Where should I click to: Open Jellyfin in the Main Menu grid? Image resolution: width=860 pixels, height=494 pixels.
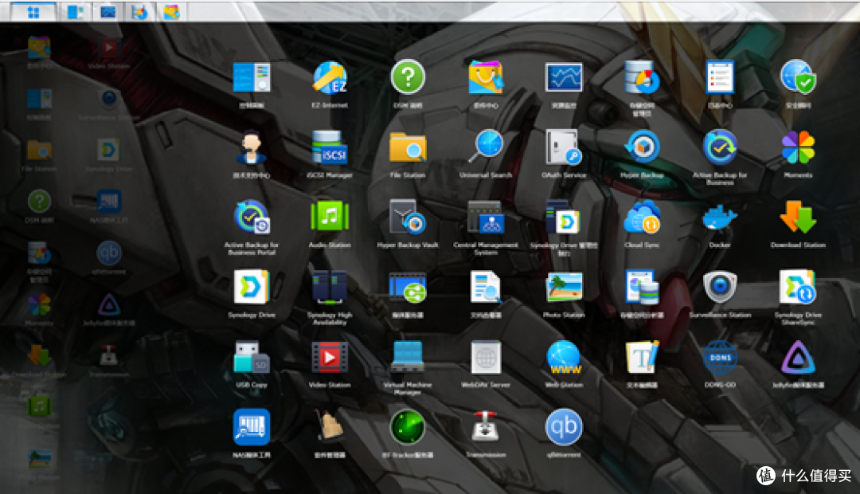[x=798, y=357]
